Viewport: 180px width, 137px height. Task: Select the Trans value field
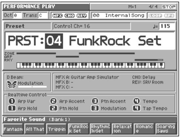tap(43, 15)
